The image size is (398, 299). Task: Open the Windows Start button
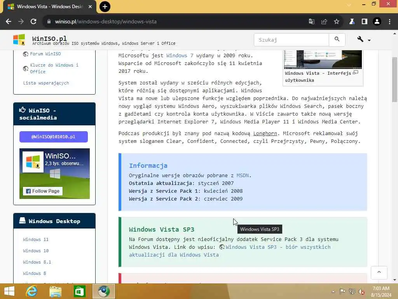tap(9, 291)
